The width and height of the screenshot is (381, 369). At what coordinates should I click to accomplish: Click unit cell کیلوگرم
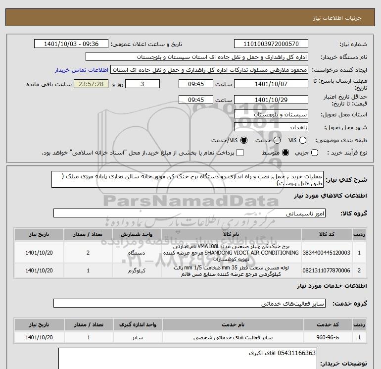click(x=136, y=270)
